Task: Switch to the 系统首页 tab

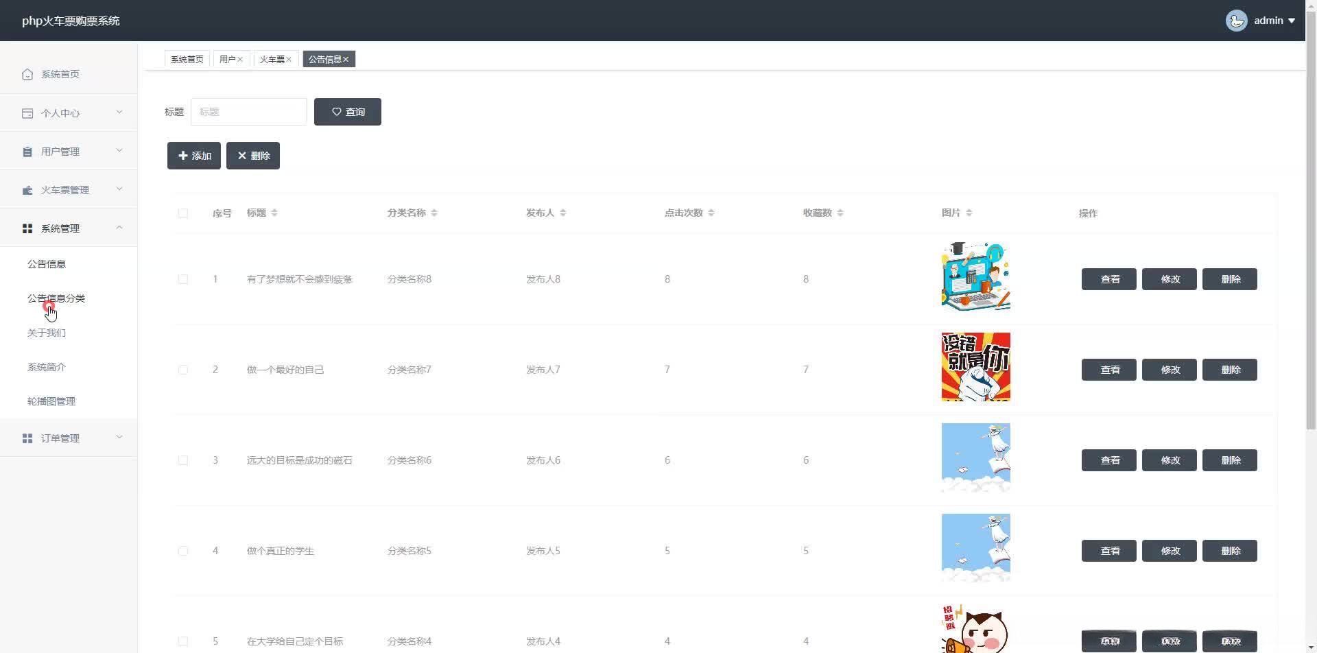Action: click(187, 60)
